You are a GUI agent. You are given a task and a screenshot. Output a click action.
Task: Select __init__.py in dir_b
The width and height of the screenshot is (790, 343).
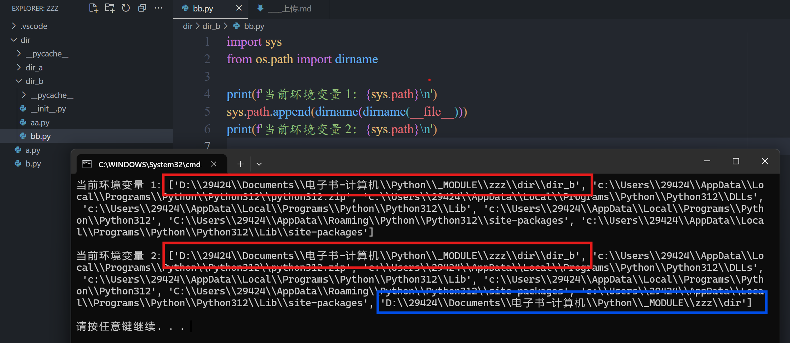48,109
